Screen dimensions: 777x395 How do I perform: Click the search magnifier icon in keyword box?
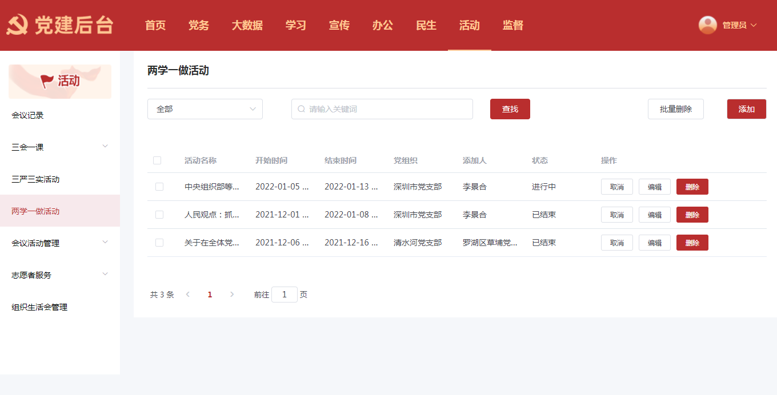[x=301, y=109]
